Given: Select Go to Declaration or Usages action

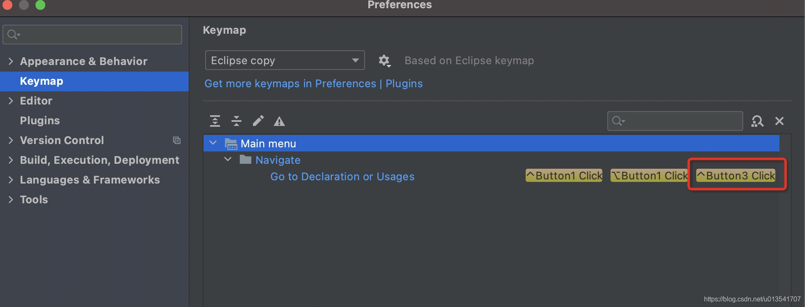Looking at the screenshot, I should [x=342, y=177].
